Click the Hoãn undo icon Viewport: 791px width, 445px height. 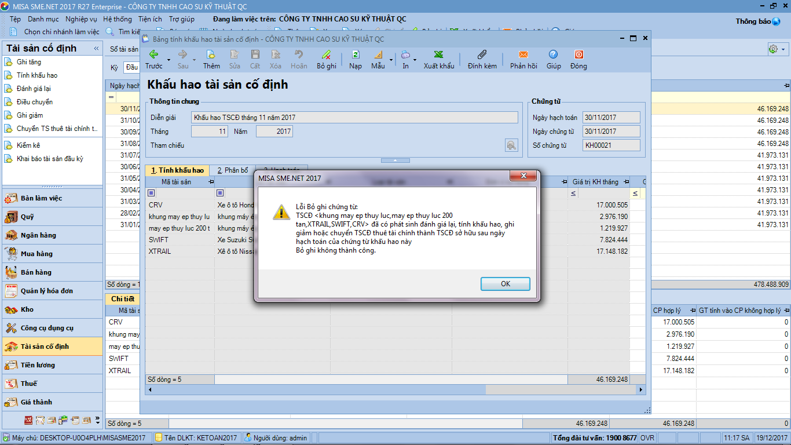point(299,54)
